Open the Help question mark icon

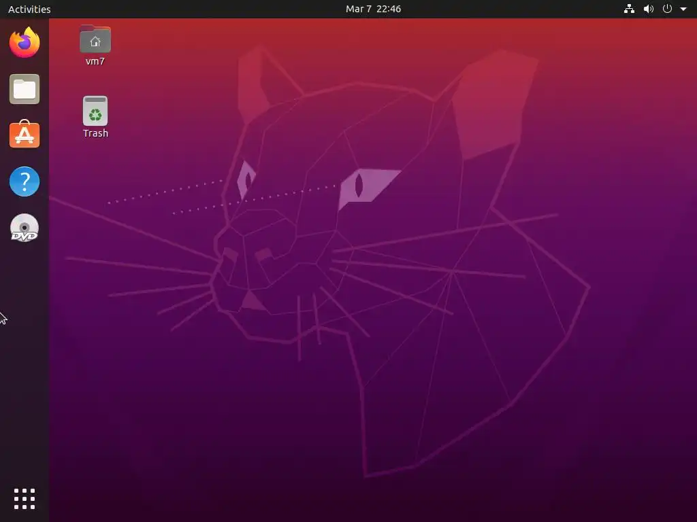[x=25, y=181]
